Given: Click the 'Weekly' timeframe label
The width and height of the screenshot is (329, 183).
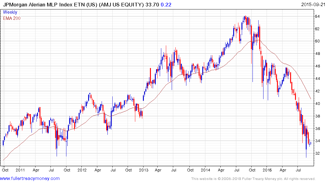Looking at the screenshot, I should [10, 12].
